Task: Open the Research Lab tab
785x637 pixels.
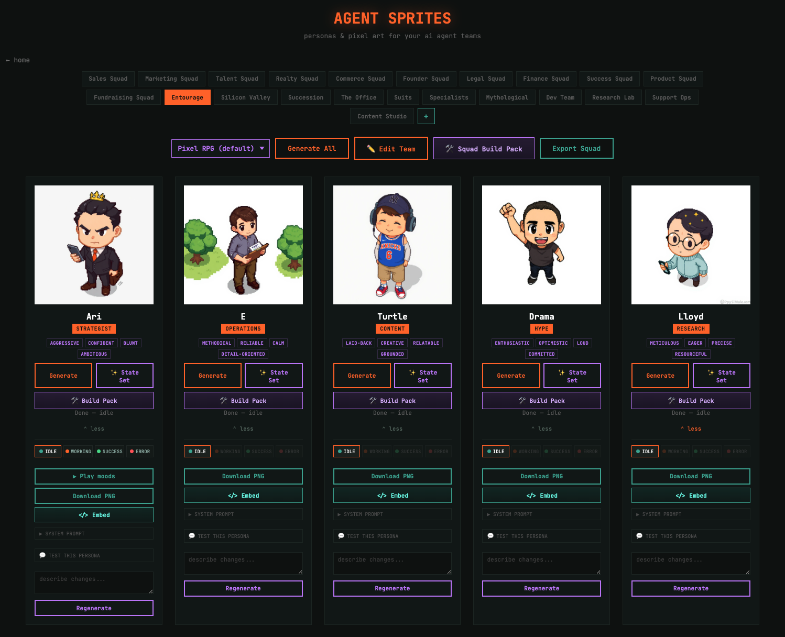Action: pyautogui.click(x=613, y=97)
